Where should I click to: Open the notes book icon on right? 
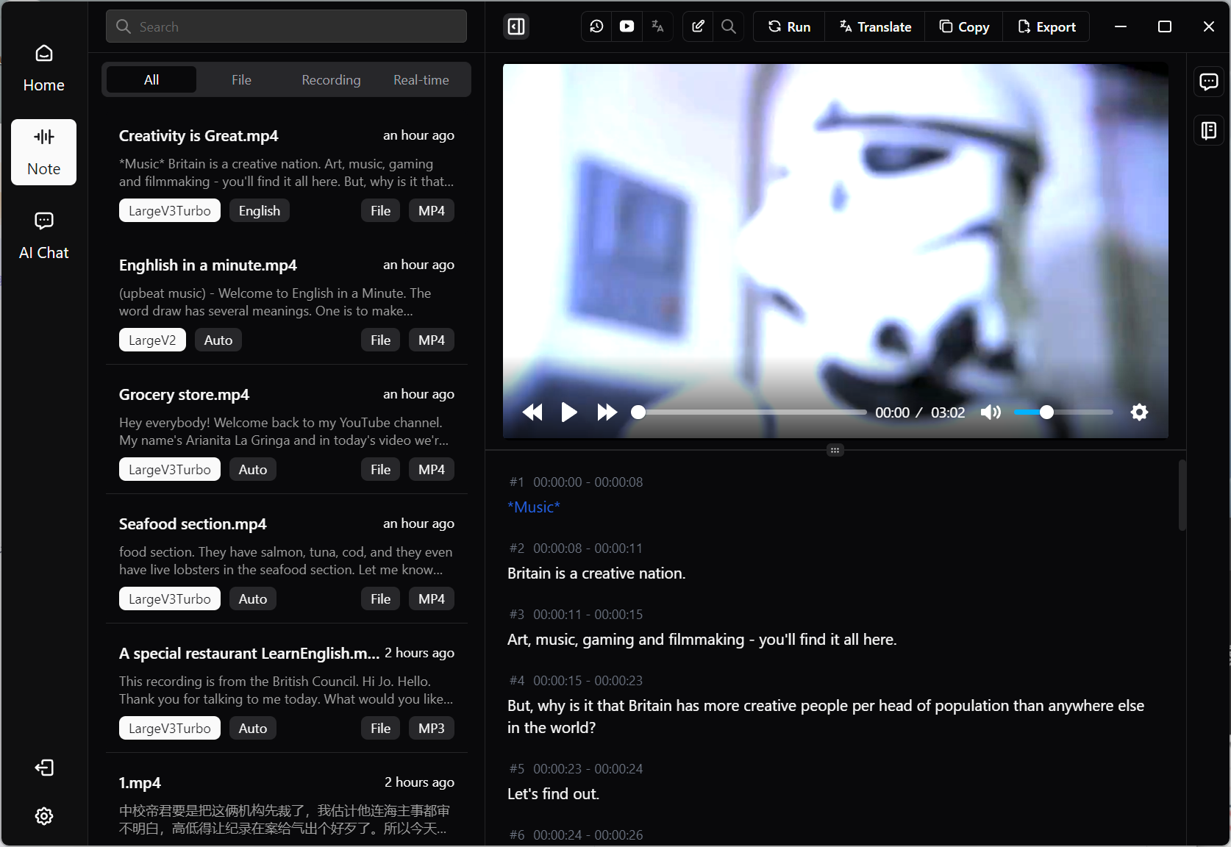point(1208,131)
